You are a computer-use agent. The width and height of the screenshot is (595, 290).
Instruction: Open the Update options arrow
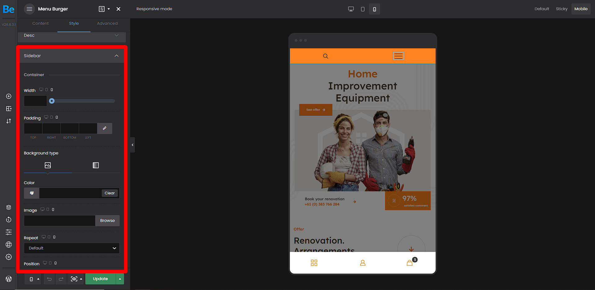click(x=120, y=279)
